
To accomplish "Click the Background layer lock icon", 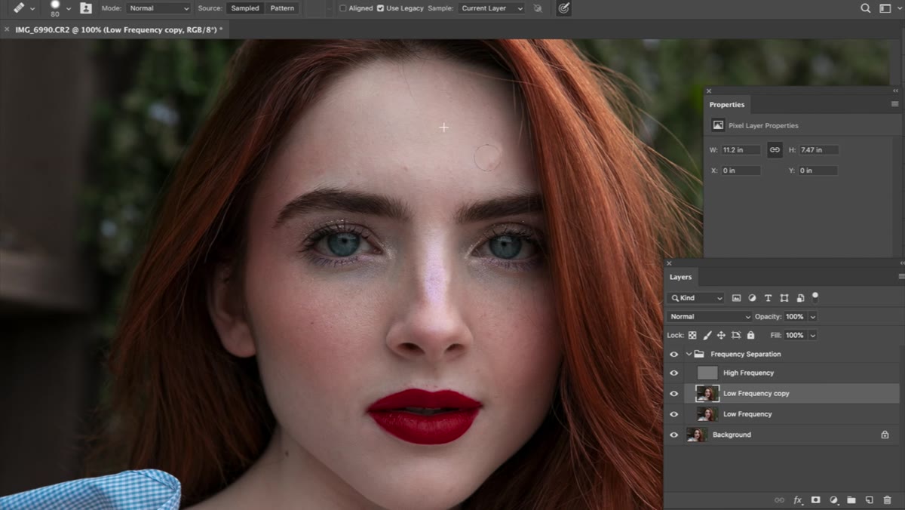I will (885, 435).
